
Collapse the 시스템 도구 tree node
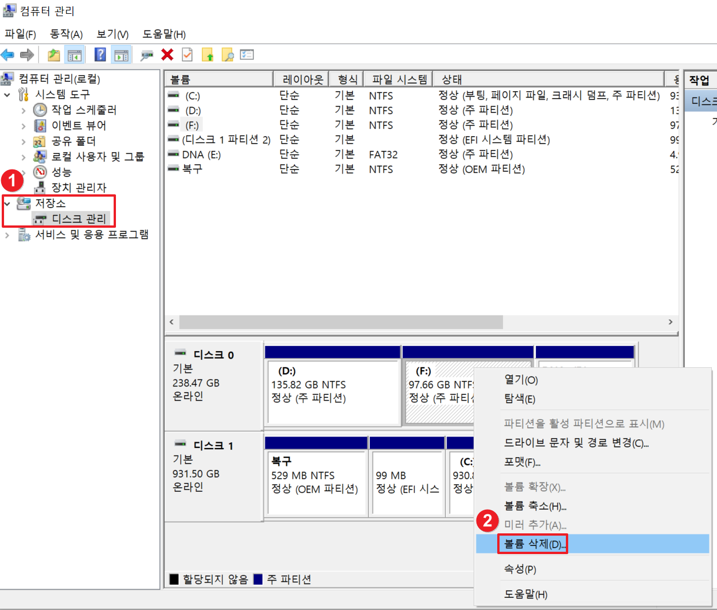(x=6, y=95)
